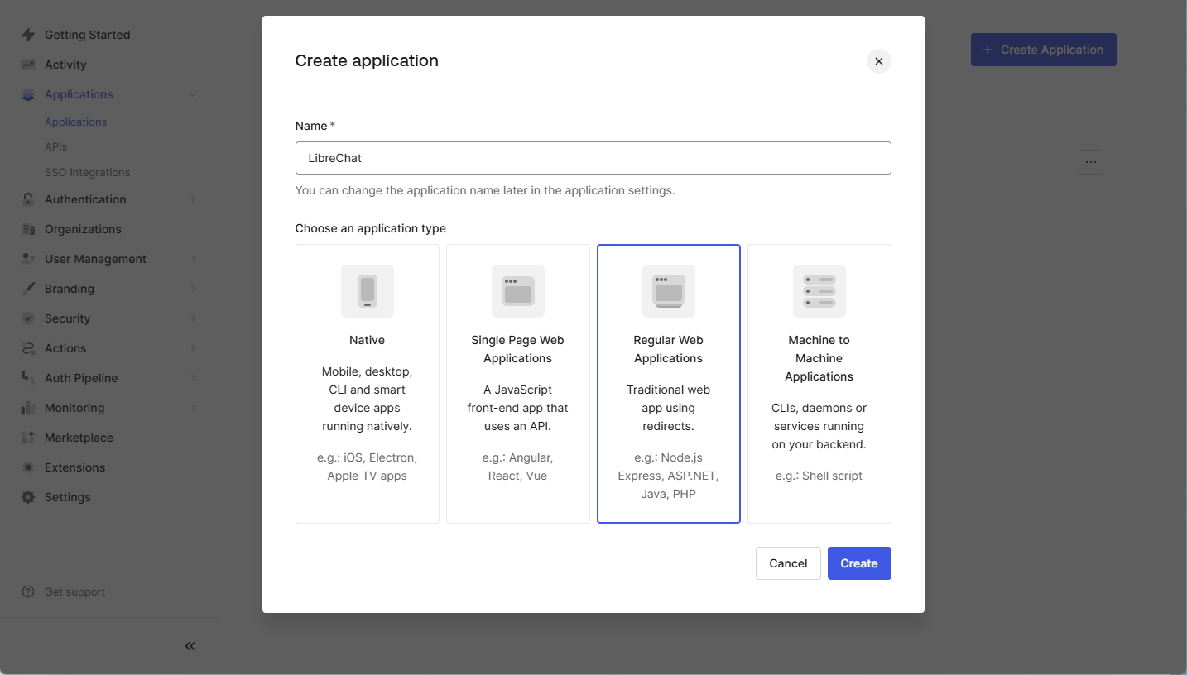The height and width of the screenshot is (675, 1187).
Task: Click the Organizations sidebar icon
Action: point(29,229)
